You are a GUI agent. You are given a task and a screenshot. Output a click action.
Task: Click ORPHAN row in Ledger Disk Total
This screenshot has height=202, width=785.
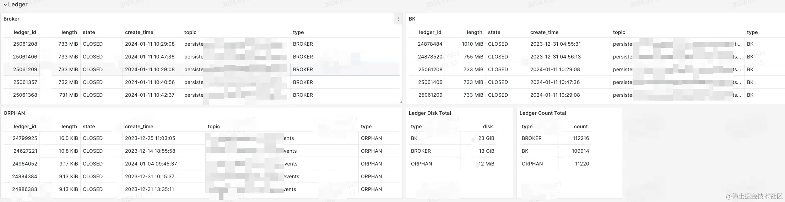coord(453,164)
